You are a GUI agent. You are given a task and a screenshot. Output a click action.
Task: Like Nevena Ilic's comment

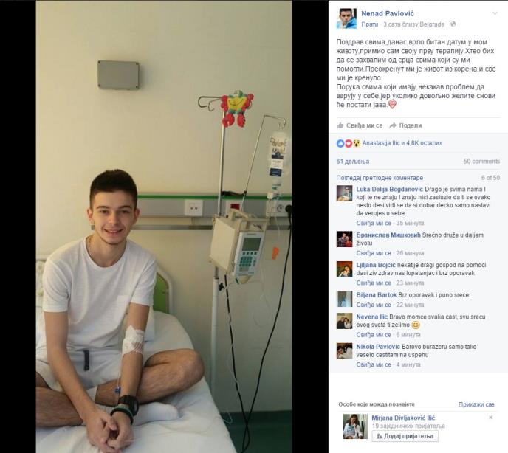[x=374, y=335]
